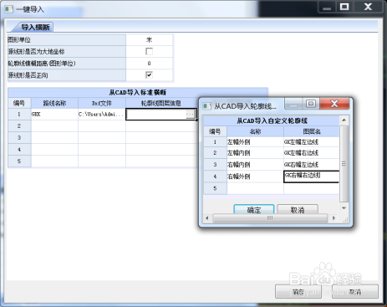The image size is (387, 307).
Task: Select the Dxf file path cell C:\Users\Admi...
Action: 102,115
